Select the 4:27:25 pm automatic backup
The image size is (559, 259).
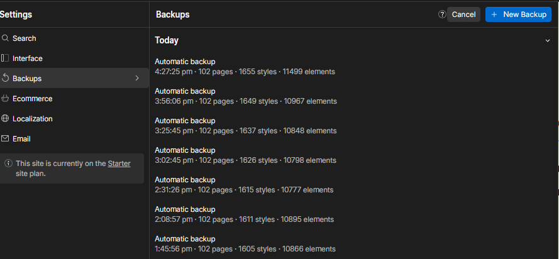pyautogui.click(x=245, y=67)
